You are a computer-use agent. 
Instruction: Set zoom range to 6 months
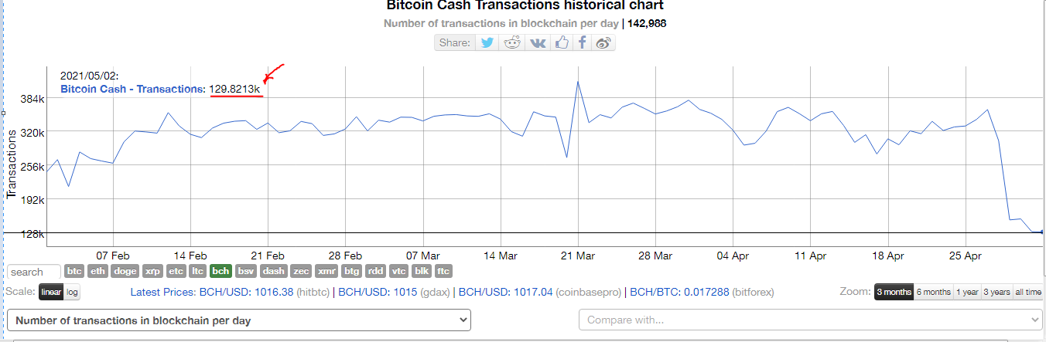[933, 292]
